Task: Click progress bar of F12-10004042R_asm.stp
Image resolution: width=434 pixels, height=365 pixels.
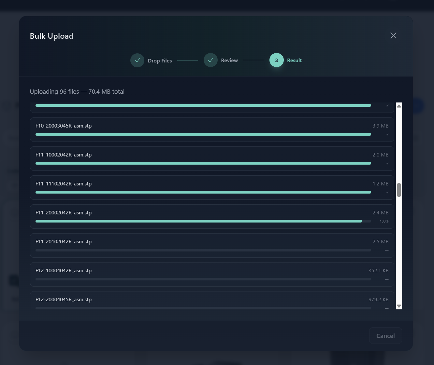Action: [203, 279]
